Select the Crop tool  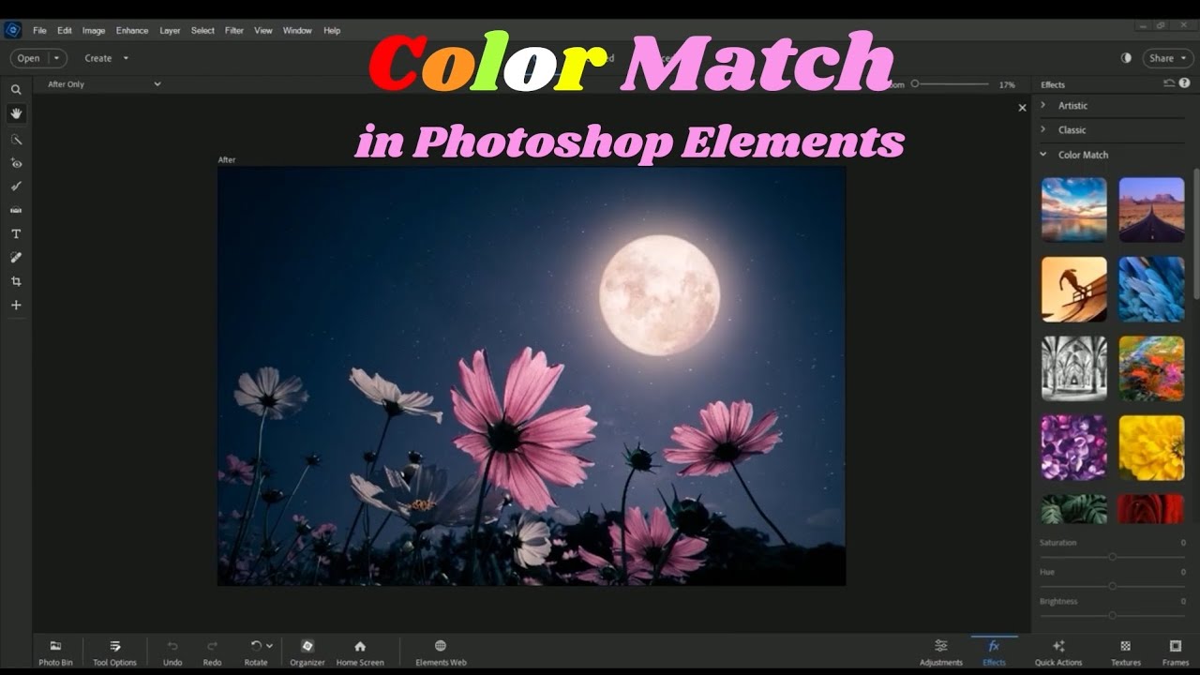pyautogui.click(x=16, y=281)
